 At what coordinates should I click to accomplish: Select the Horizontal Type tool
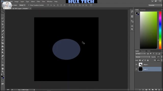coord(3,59)
